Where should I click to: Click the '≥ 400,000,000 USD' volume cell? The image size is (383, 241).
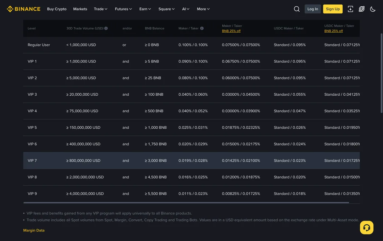(83, 144)
